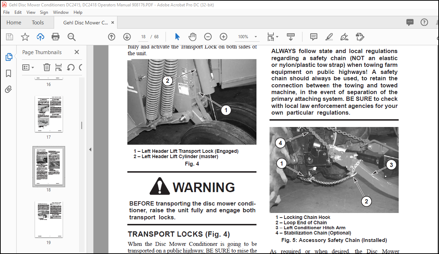Show the Page Thumbnails panel icon
Viewport: 439px width, 254px height.
[x=9, y=57]
